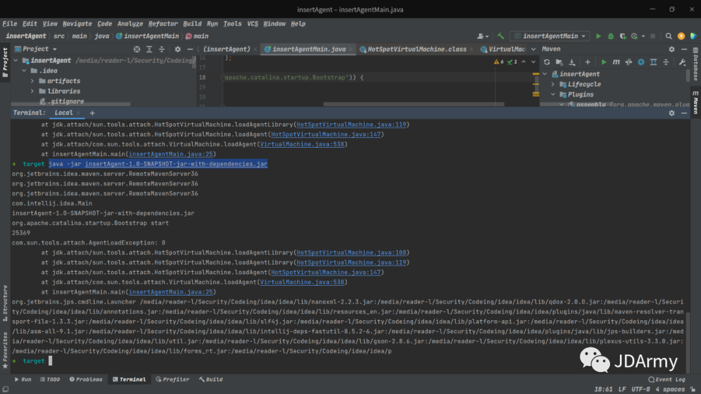Screen dimensions: 701x394
Task: Toggle the Structure side tool button
Action: pyautogui.click(x=5, y=303)
